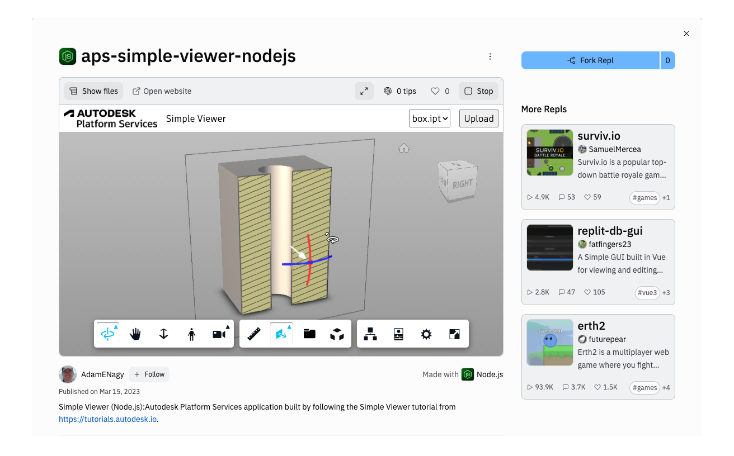Select the Zoom tool

[163, 334]
